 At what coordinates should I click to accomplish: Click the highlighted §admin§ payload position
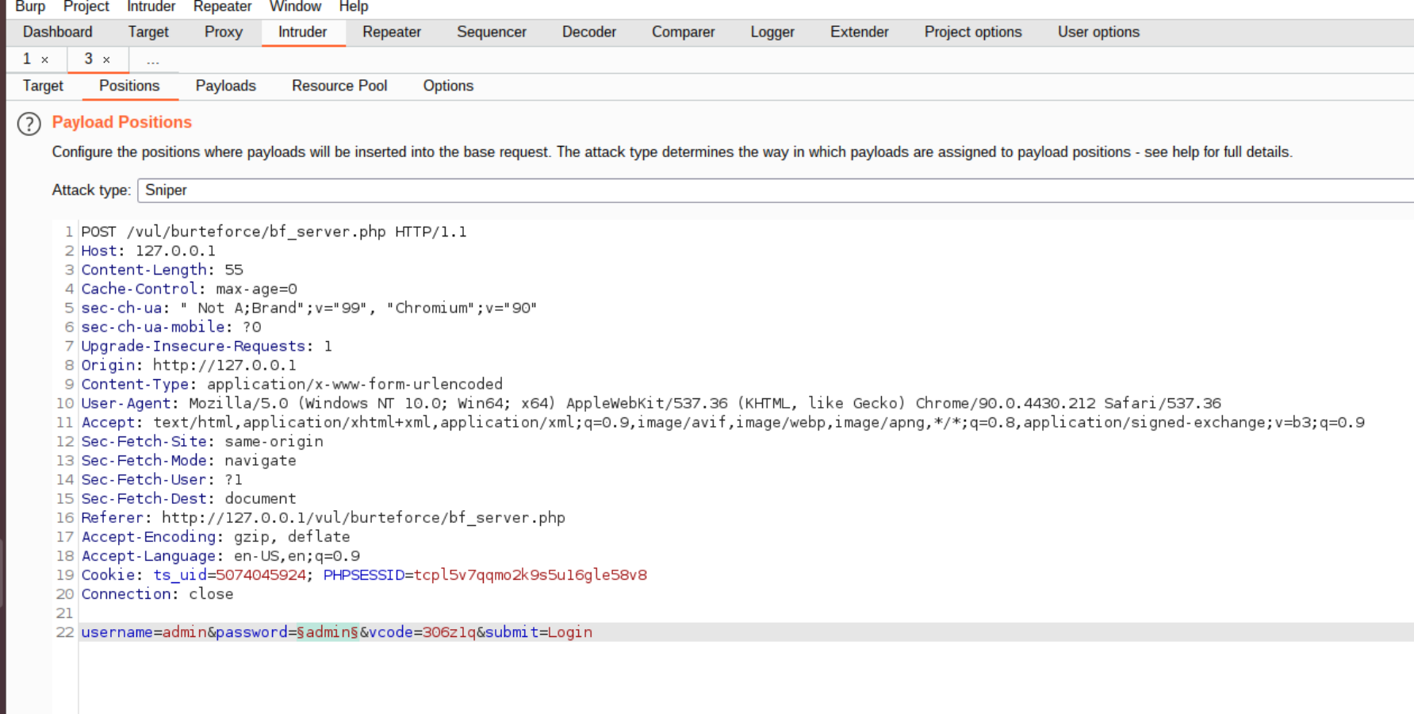tap(328, 631)
